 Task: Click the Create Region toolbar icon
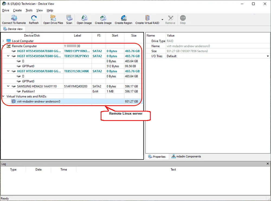[124, 18]
